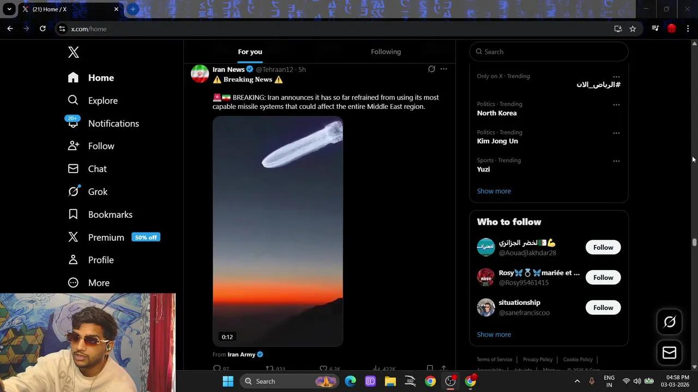Follow the @Rosy95461415 account

(x=603, y=278)
